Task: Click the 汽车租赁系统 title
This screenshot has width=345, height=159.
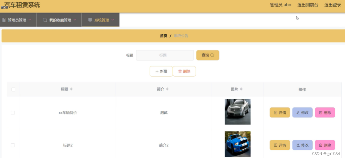Action: coord(22,5)
